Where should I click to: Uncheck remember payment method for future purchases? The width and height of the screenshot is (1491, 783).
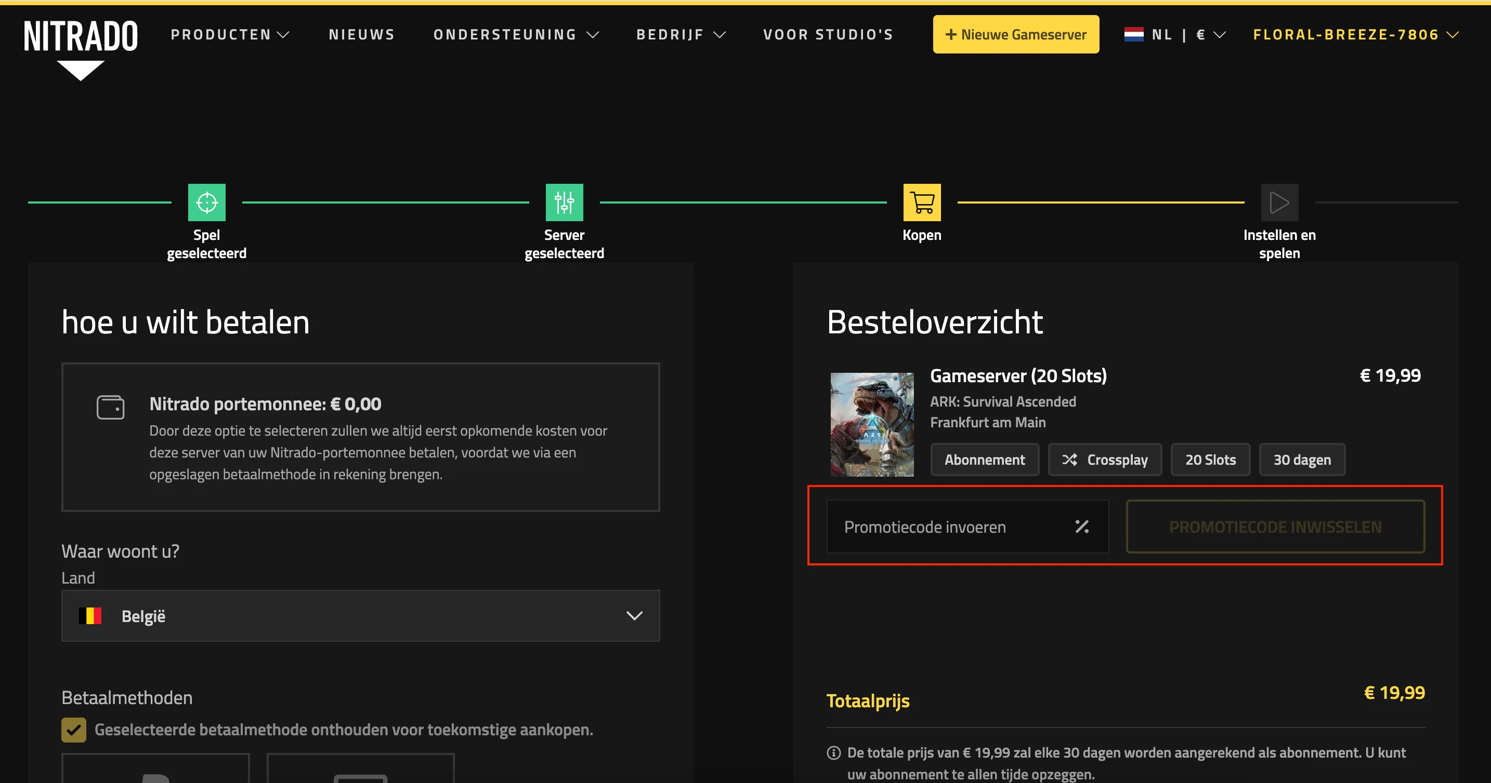pos(73,730)
